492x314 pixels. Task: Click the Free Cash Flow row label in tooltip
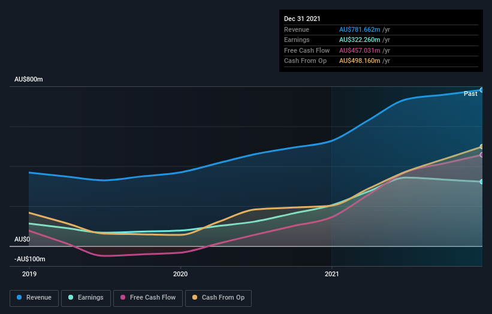point(307,50)
